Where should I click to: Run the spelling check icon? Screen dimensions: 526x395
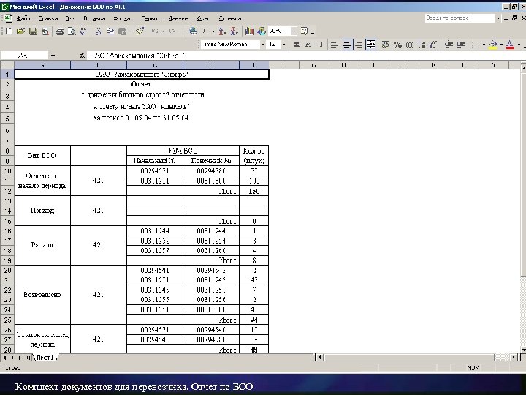point(83,31)
